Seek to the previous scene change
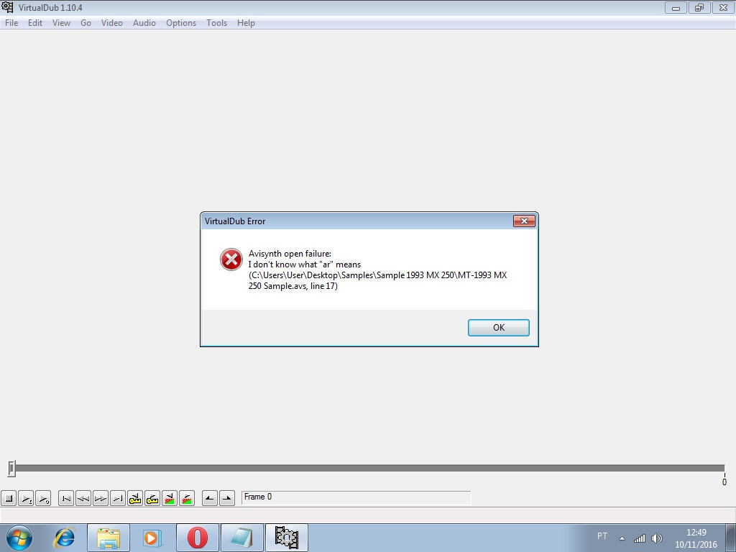Image resolution: width=736 pixels, height=552 pixels. 170,498
